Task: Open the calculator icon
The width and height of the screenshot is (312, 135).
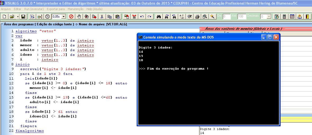Action: [x=284, y=17]
